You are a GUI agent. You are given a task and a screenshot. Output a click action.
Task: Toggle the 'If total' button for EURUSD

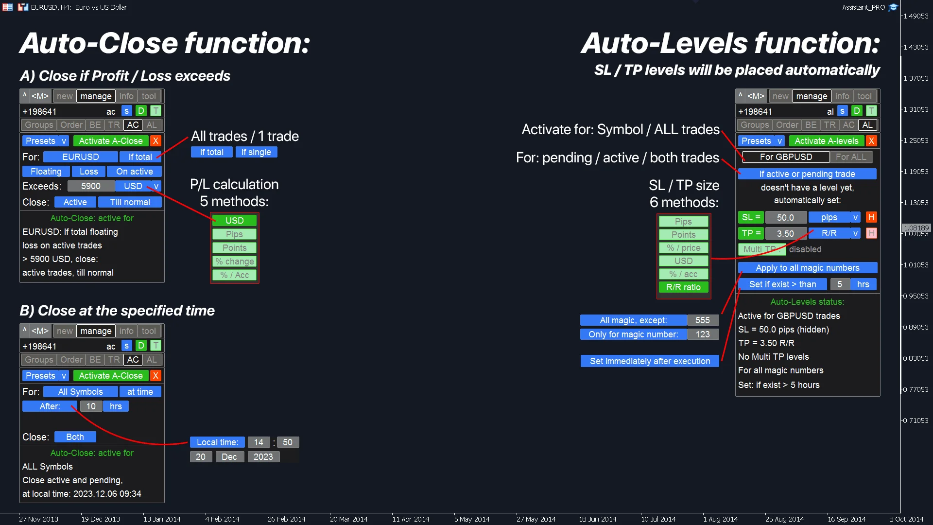coord(140,157)
